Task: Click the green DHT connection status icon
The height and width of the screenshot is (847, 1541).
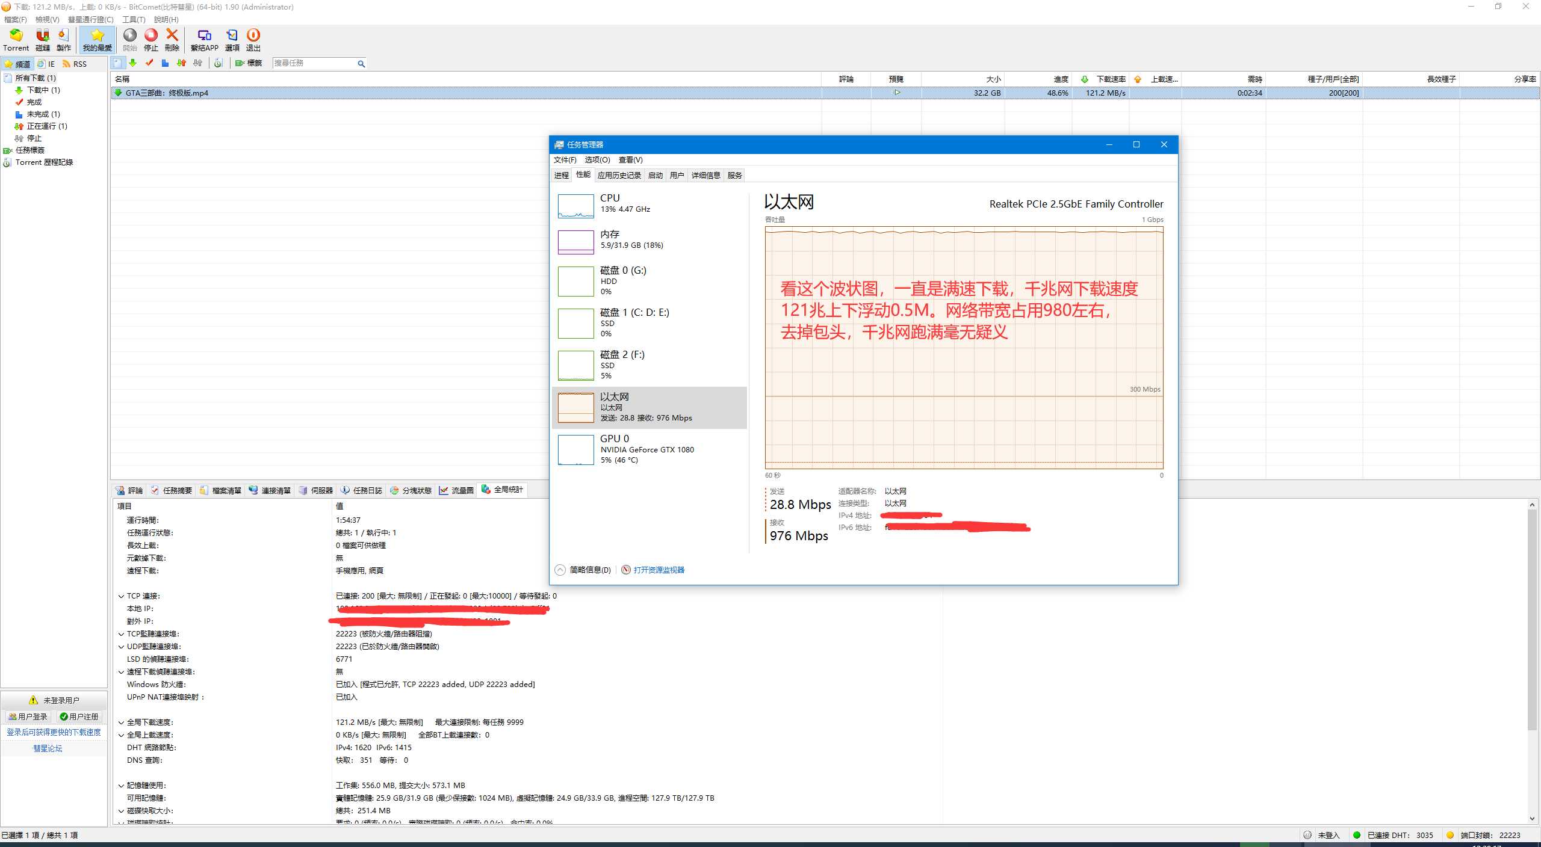Action: [x=1357, y=835]
